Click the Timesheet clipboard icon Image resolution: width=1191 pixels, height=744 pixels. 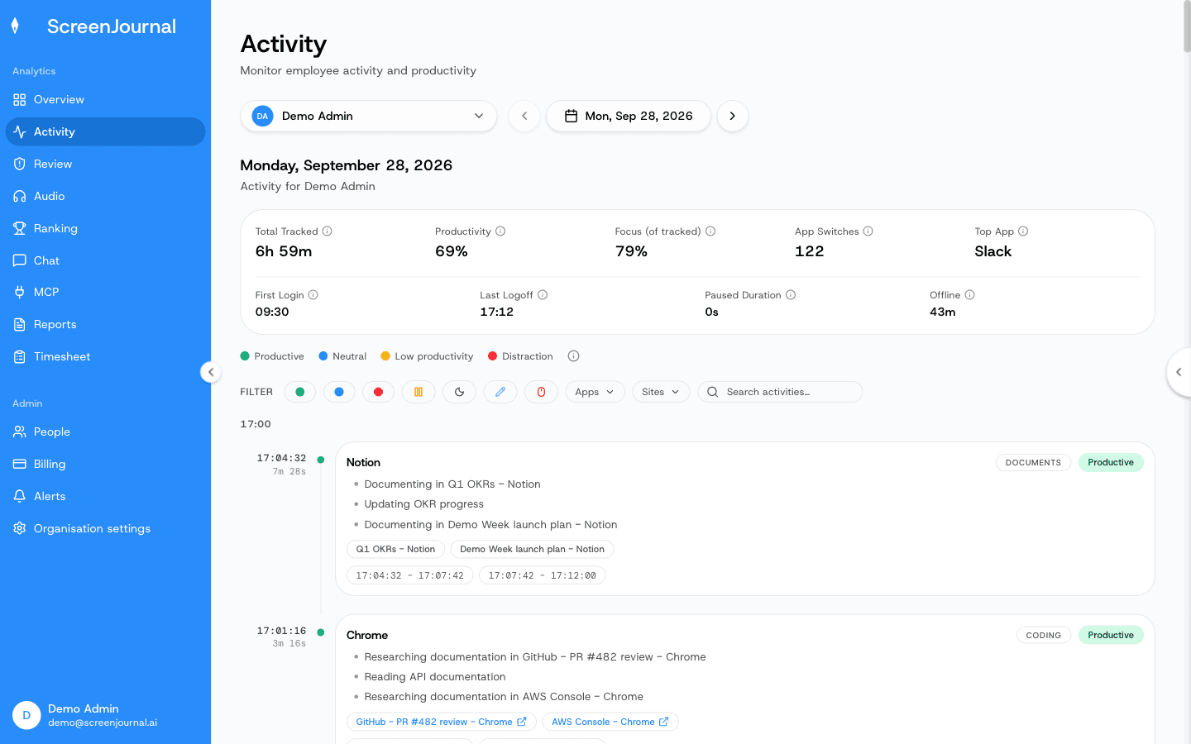[x=20, y=356]
